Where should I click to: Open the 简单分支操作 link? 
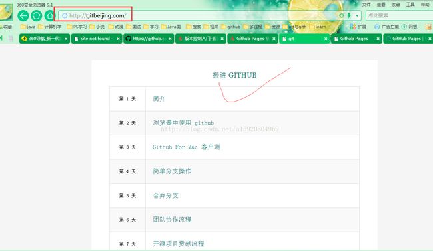click(172, 171)
